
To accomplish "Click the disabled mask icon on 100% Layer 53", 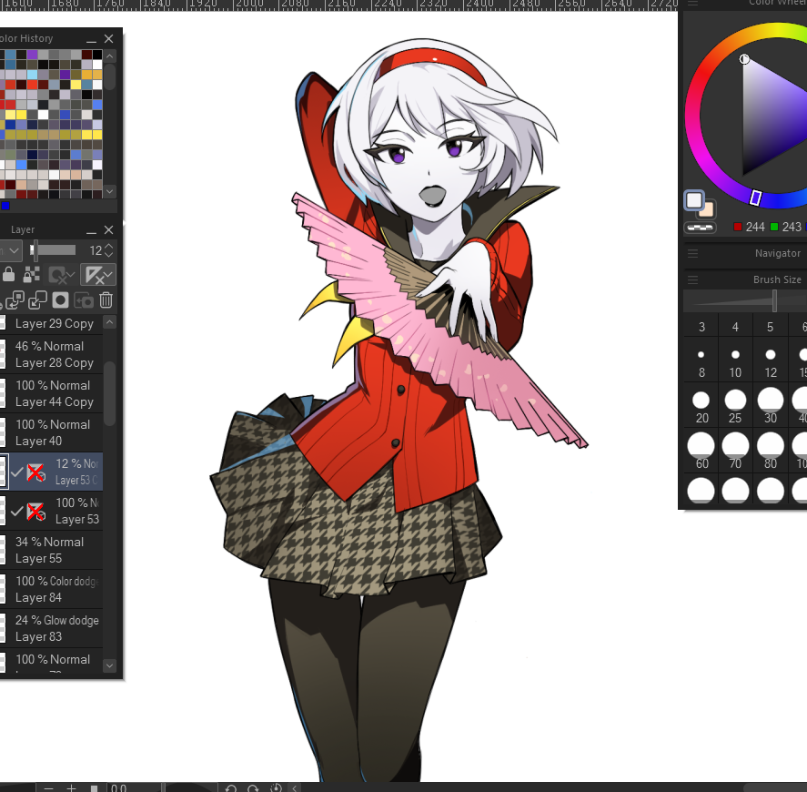I will (x=36, y=512).
